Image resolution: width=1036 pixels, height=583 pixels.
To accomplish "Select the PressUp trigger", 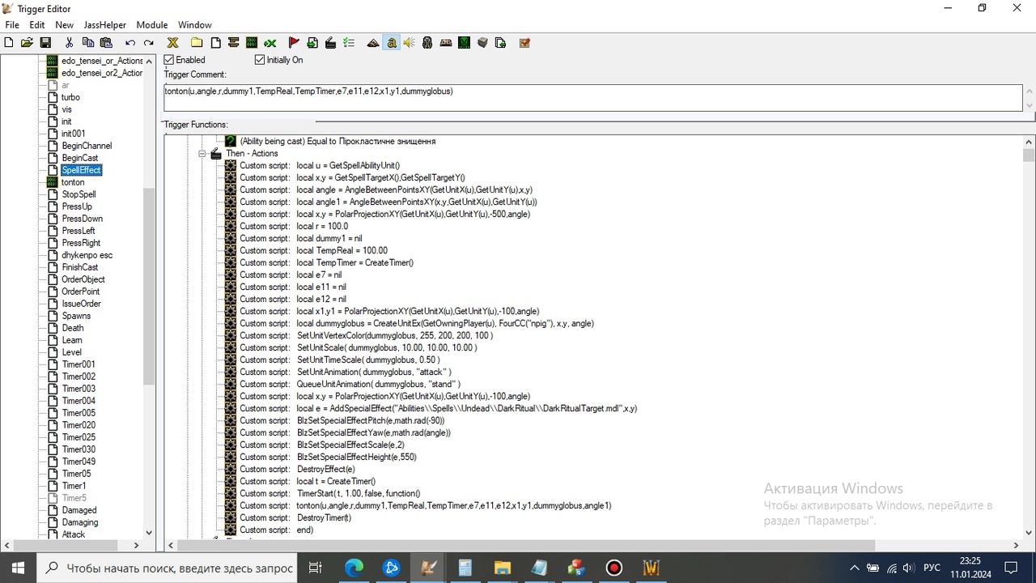I will pyautogui.click(x=77, y=206).
